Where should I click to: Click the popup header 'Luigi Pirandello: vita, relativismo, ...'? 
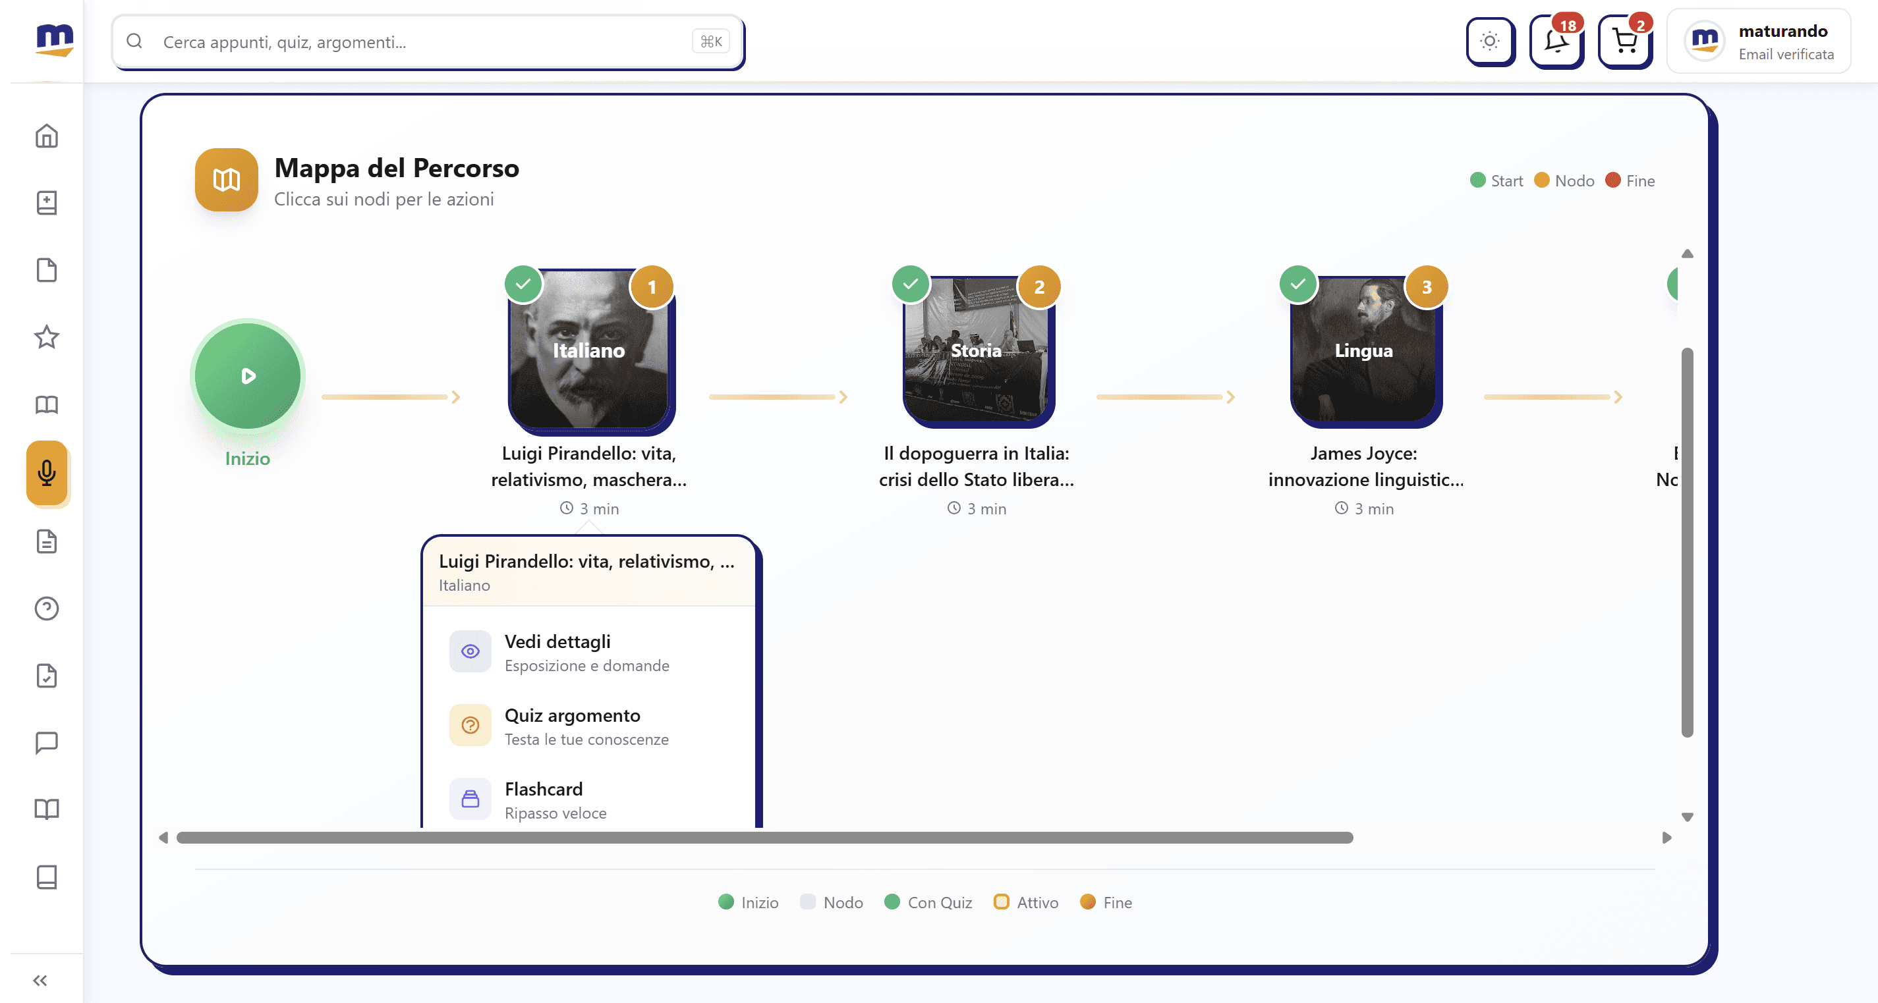pyautogui.click(x=587, y=561)
